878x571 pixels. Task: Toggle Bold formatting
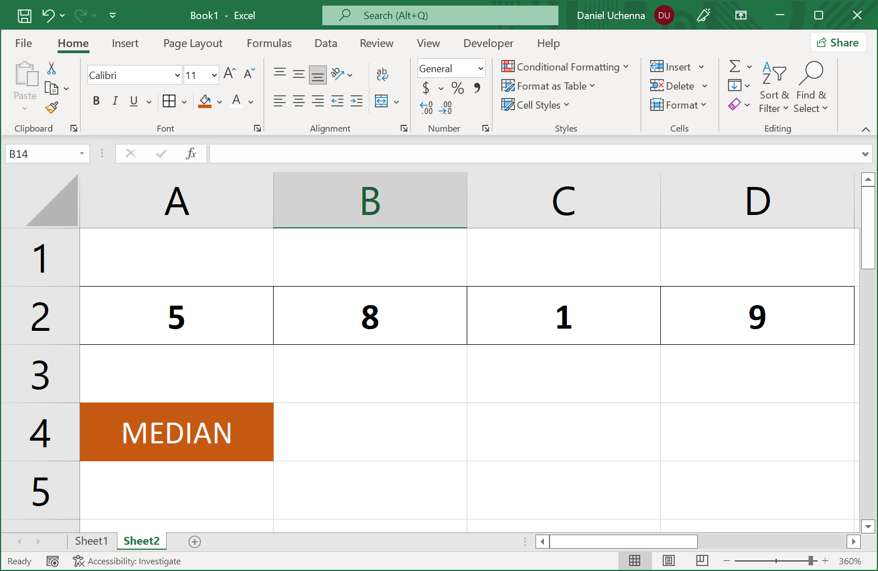pos(96,101)
